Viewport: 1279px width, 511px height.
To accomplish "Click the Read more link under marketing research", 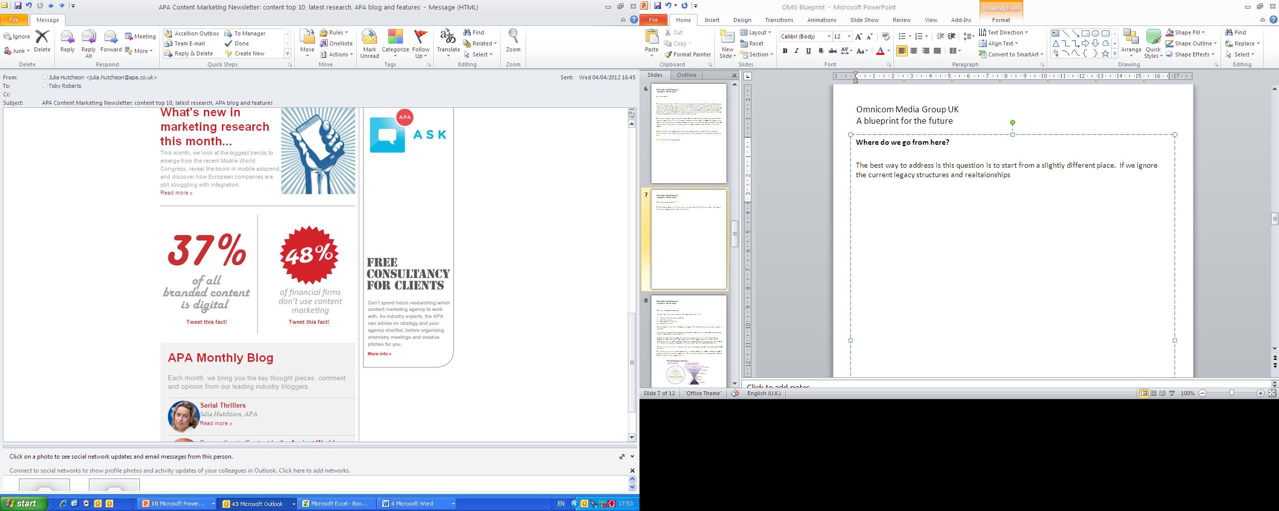I will click(176, 193).
